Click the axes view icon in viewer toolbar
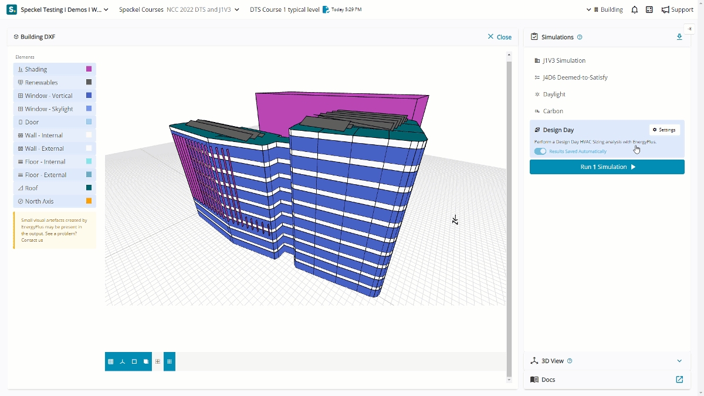Viewport: 704px width, 396px height. (123, 362)
